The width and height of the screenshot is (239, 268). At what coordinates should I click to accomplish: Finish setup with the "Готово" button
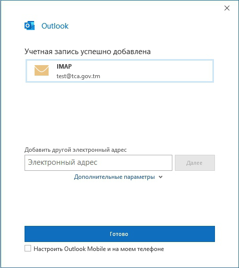coord(120,234)
